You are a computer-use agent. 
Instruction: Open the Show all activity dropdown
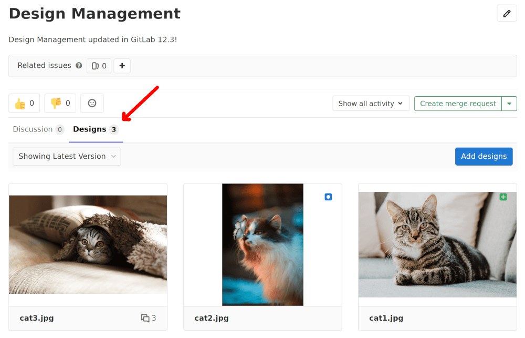pos(371,103)
